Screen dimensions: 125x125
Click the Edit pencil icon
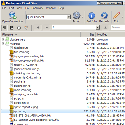pos(116,15)
